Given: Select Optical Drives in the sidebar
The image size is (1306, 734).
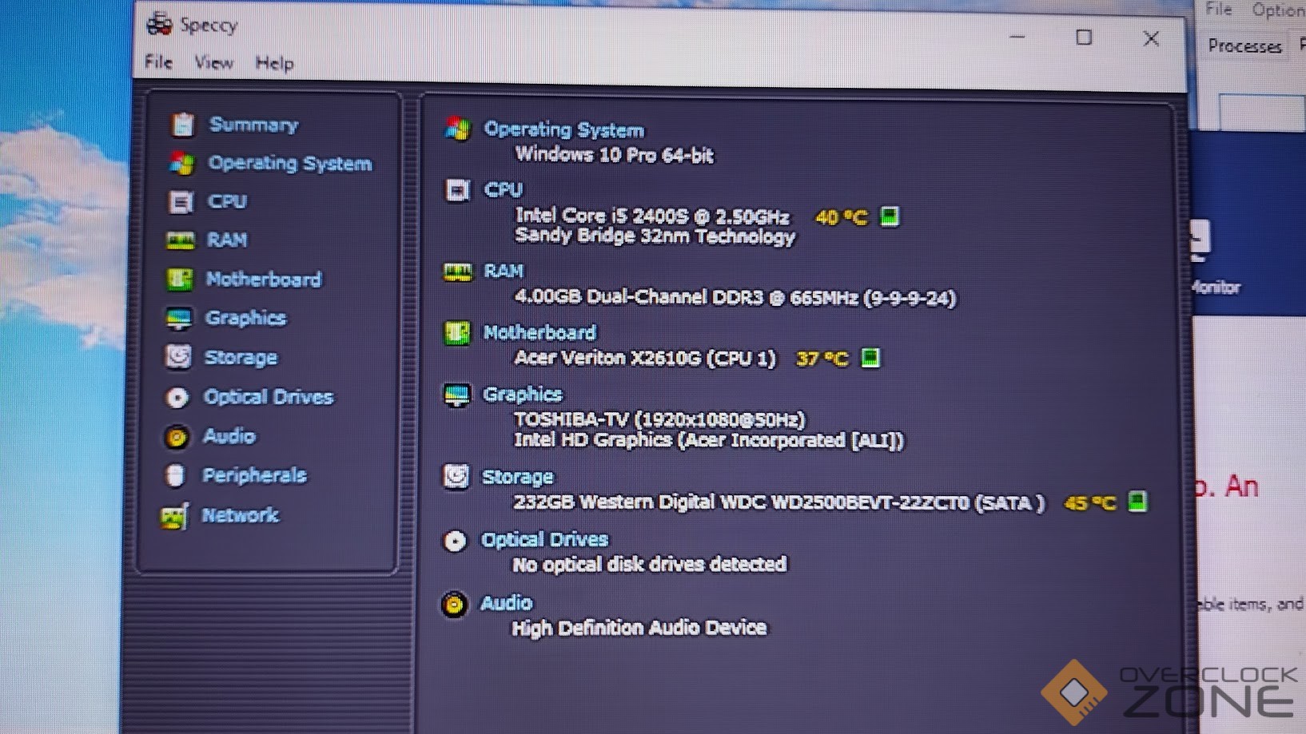Looking at the screenshot, I should coord(268,397).
